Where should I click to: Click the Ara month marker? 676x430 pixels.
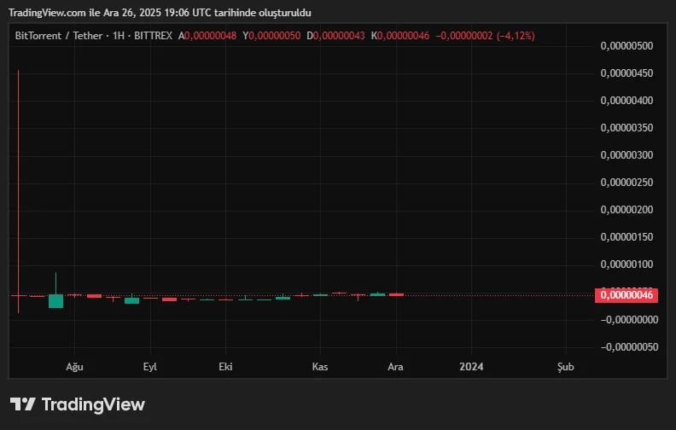tap(395, 367)
